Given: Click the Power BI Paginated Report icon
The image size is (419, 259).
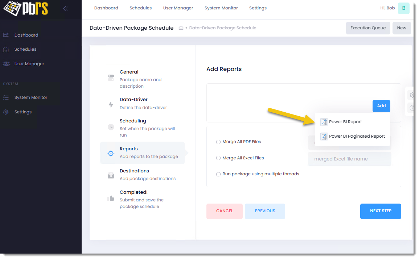Looking at the screenshot, I should coord(324,137).
